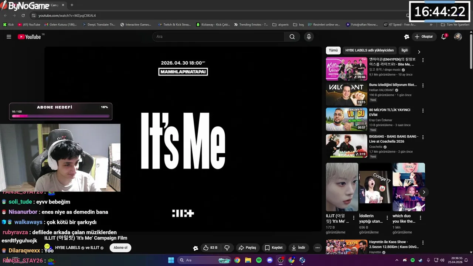The image size is (473, 266).
Task: Open the Interactive Games bookmark
Action: 136,25
